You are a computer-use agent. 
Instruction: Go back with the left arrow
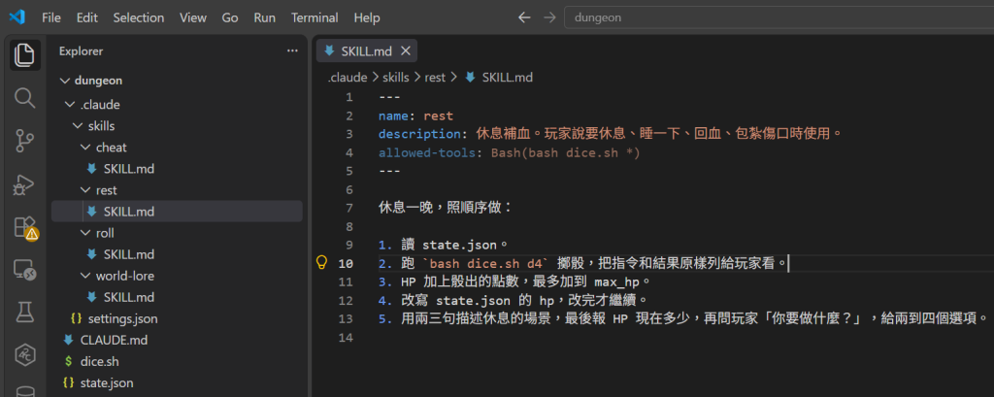523,17
